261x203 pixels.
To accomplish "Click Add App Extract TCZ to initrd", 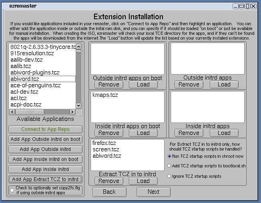I will (45, 179).
